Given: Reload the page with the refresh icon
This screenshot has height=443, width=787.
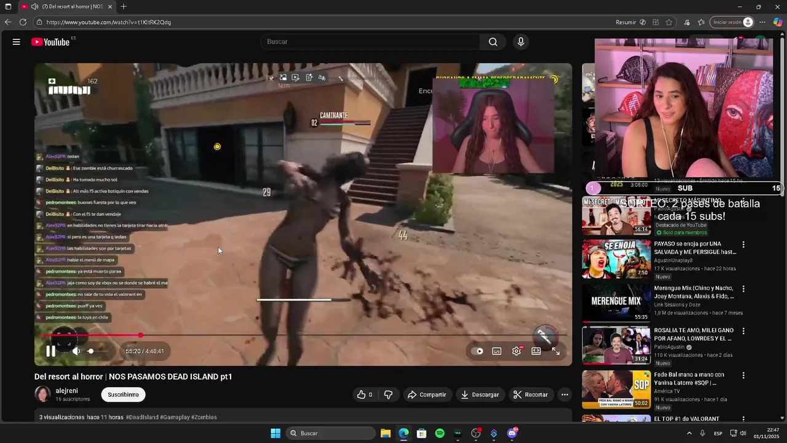Looking at the screenshot, I should tap(23, 22).
